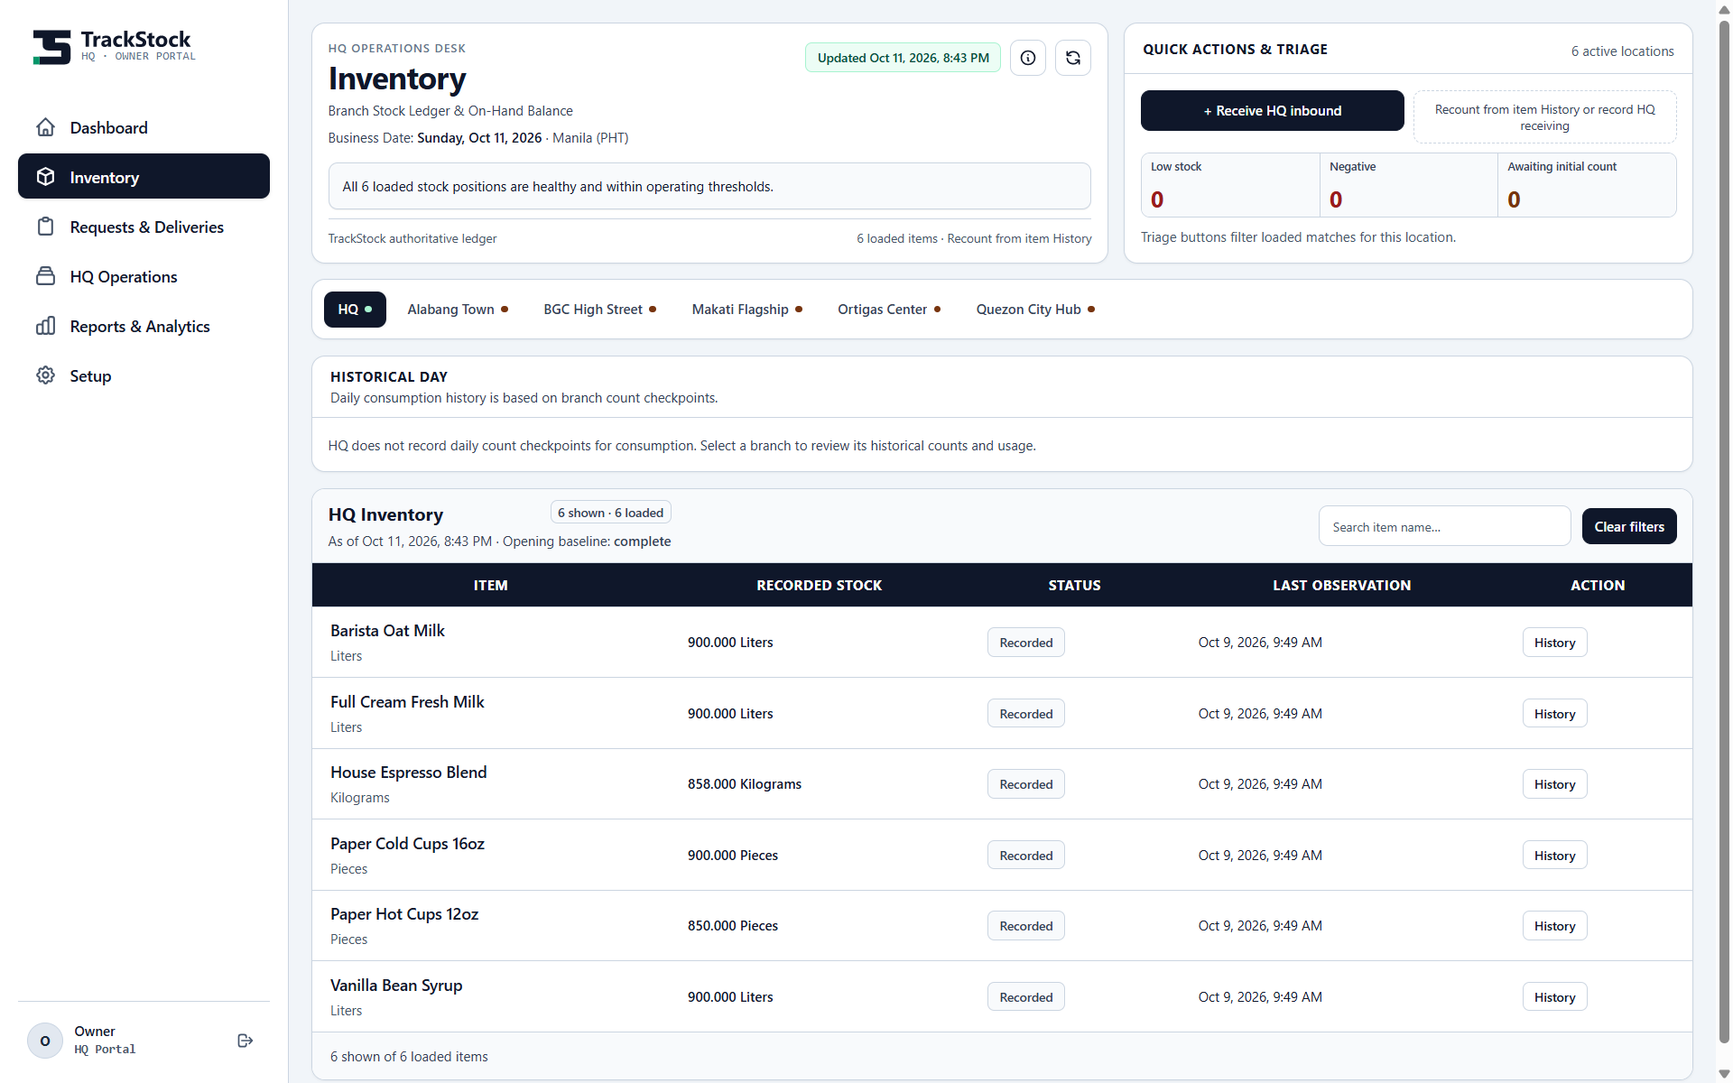
Task: Click Recorded status of Vanilla Bean Syrup
Action: (1026, 997)
